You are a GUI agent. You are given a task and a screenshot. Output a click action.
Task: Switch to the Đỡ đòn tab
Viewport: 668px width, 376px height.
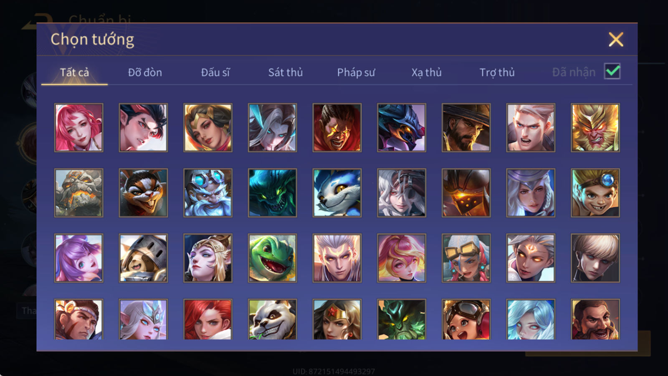[x=145, y=72]
